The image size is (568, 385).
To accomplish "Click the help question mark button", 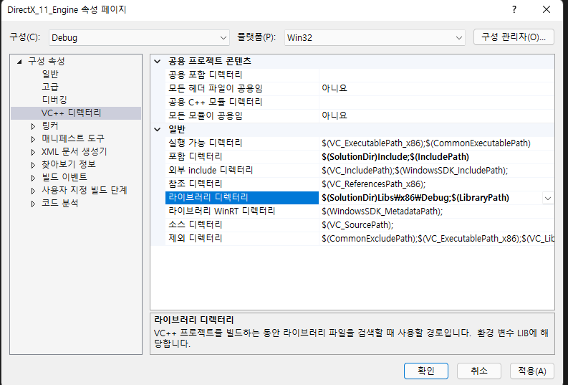I will [514, 10].
